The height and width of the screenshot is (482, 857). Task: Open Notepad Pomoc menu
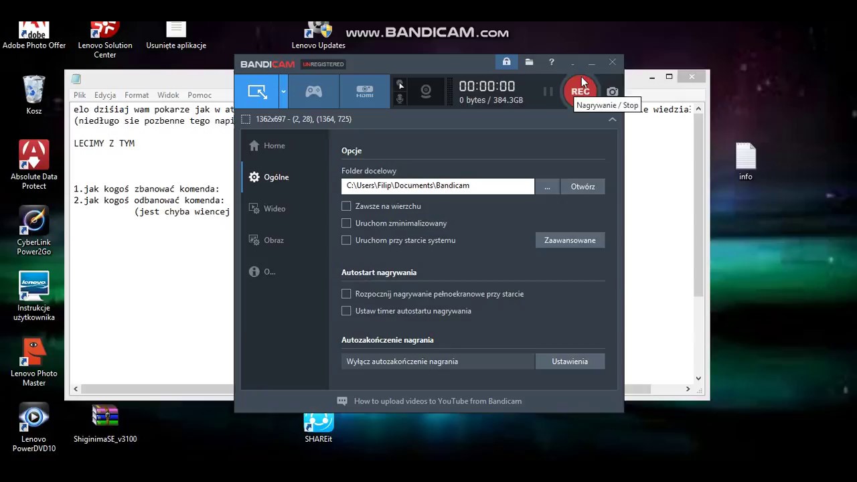pos(200,95)
